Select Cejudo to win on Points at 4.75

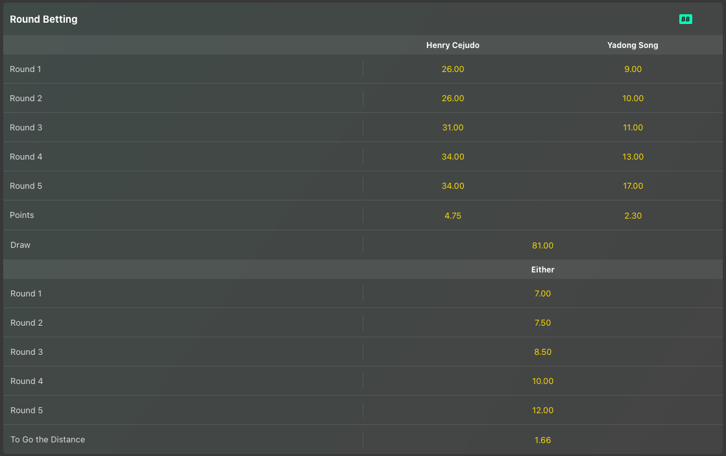point(453,215)
